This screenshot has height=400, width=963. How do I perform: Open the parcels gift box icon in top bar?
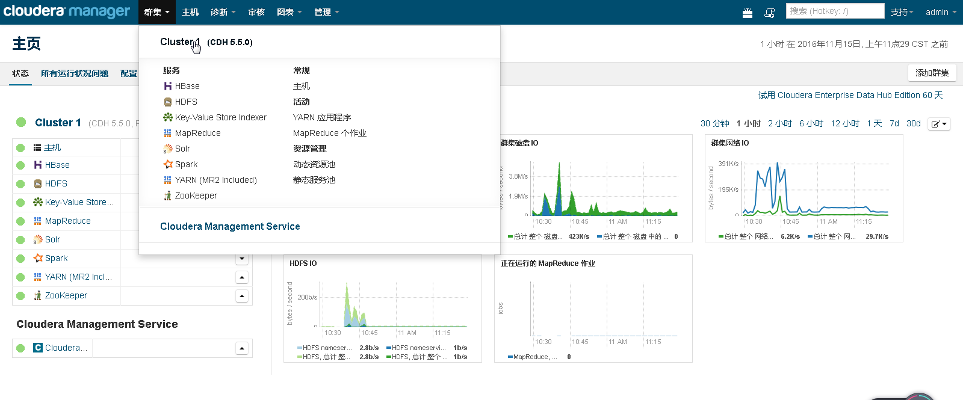748,13
